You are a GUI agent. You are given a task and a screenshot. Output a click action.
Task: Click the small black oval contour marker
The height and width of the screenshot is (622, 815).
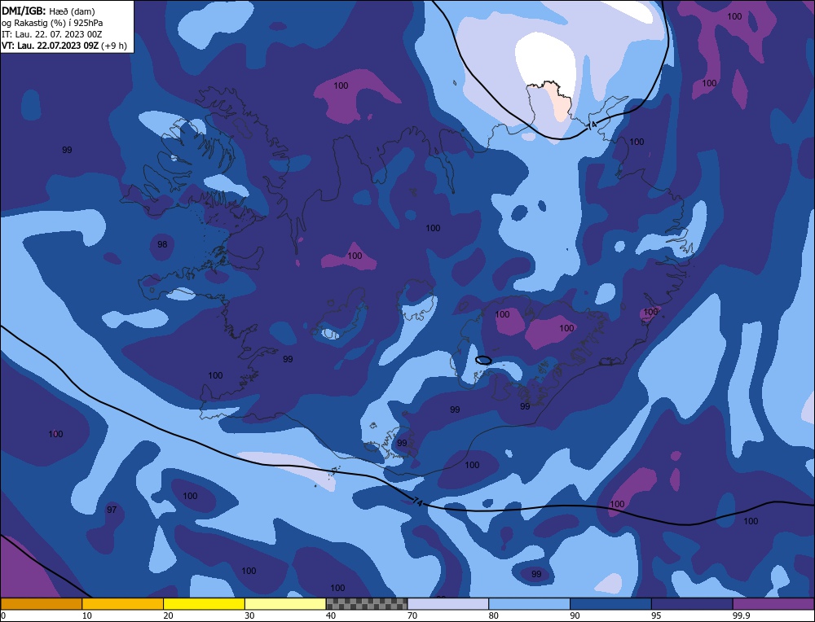coord(483,360)
